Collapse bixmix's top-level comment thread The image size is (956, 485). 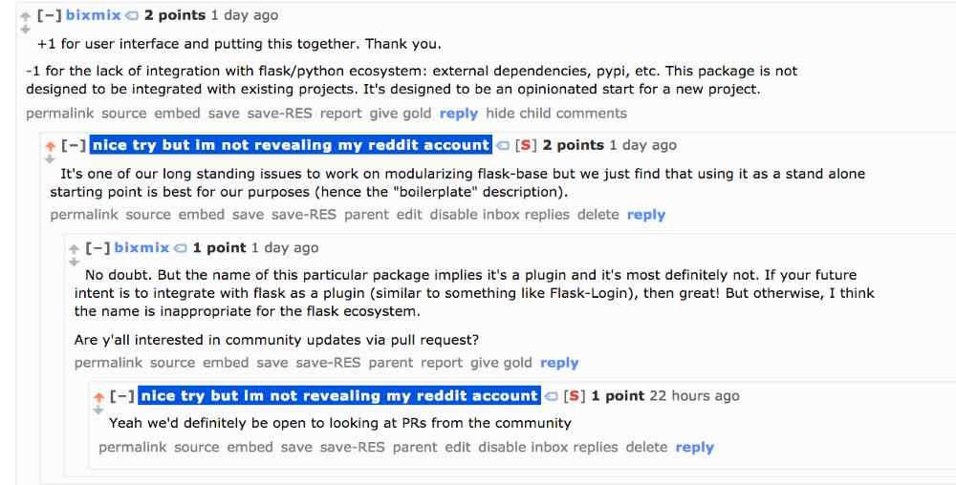pyautogui.click(x=49, y=15)
